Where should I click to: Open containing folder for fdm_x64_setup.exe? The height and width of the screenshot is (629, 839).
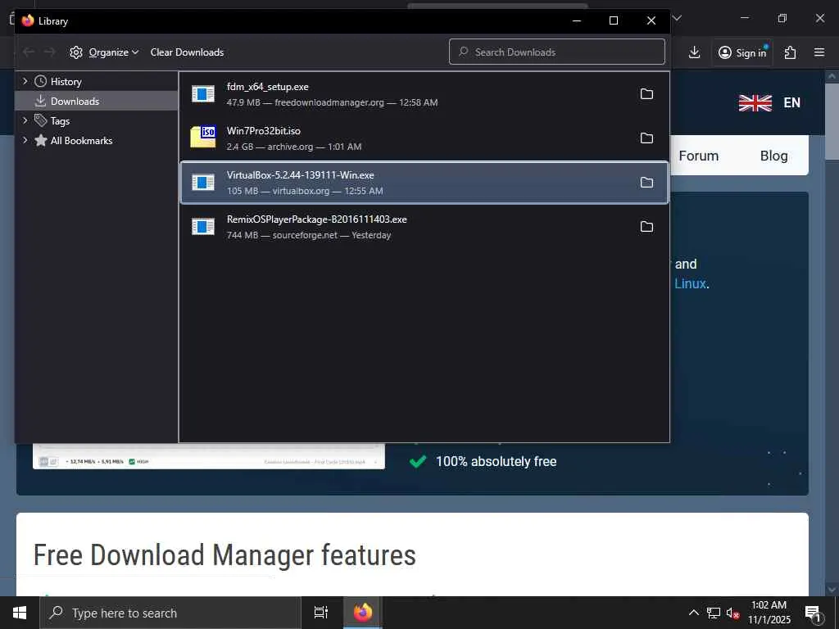tap(646, 94)
